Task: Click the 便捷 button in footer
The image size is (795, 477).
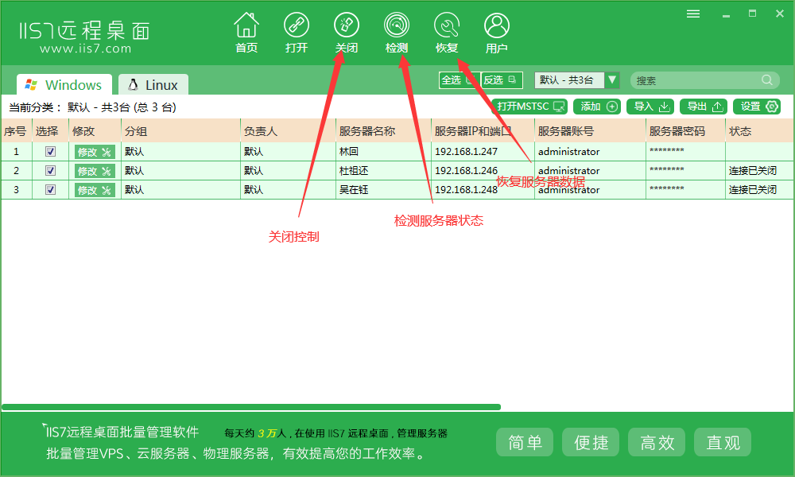Action: [x=591, y=442]
